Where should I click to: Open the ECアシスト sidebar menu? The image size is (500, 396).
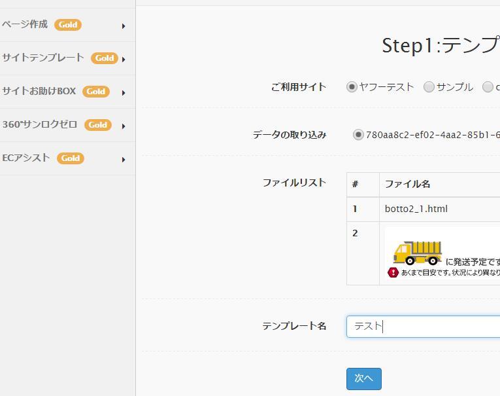coord(67,158)
